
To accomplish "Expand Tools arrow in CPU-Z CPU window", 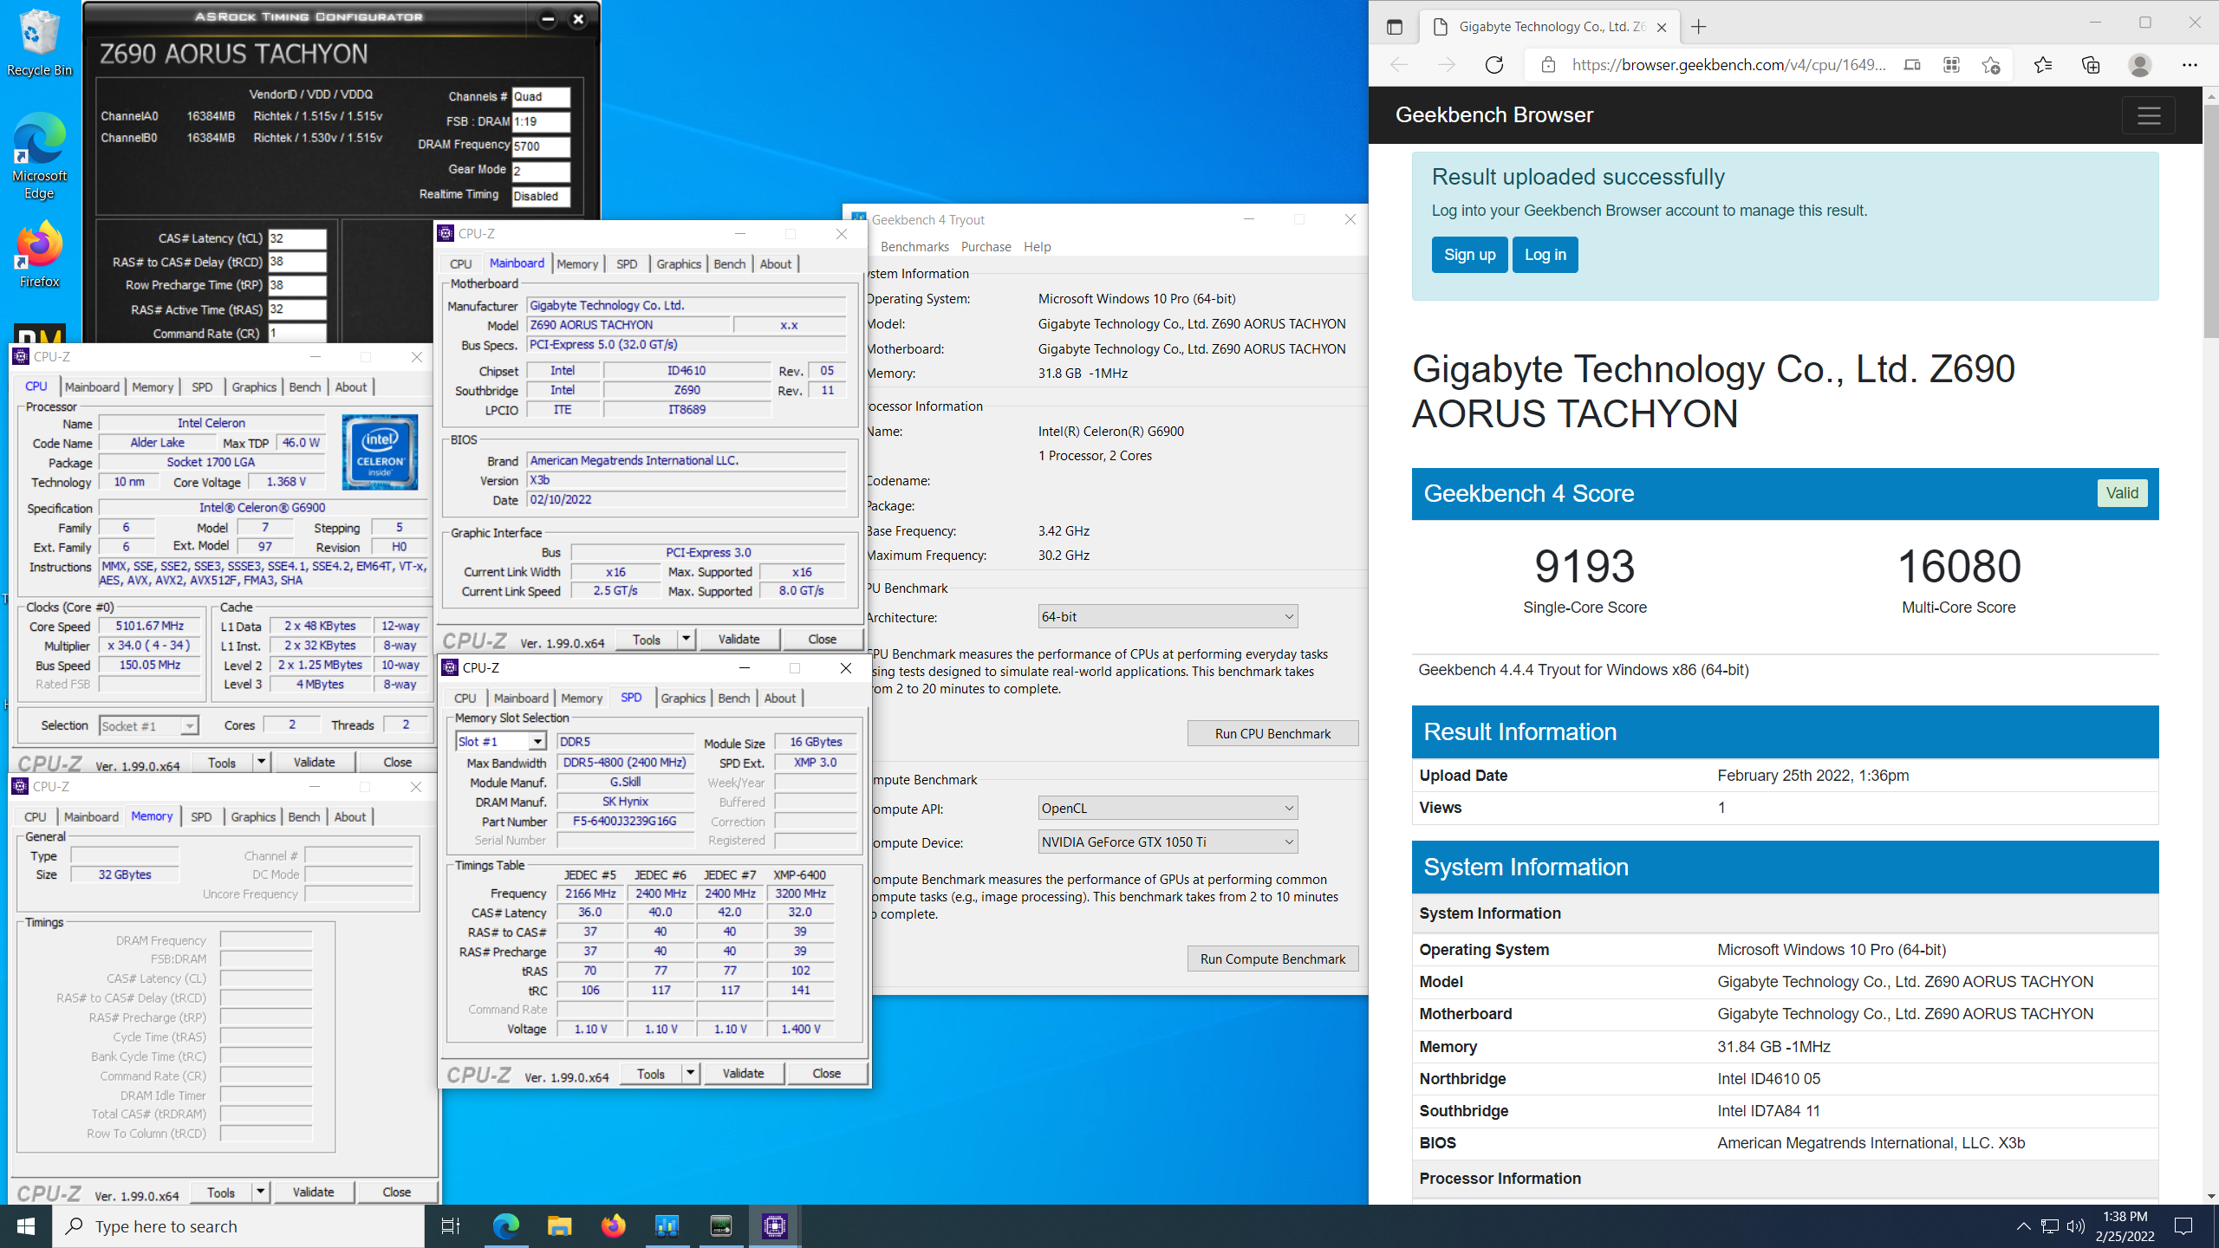I will pos(261,762).
